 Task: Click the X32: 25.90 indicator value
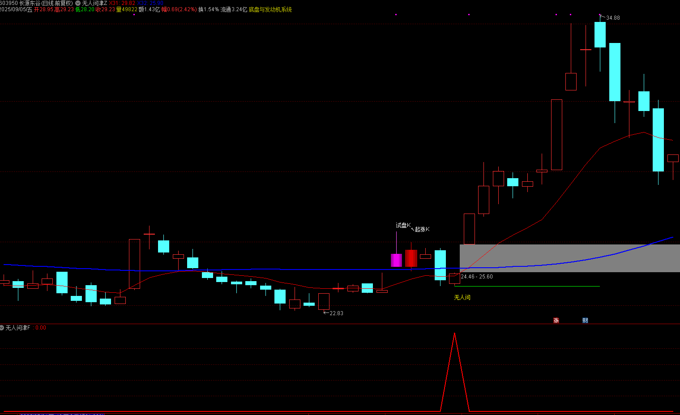point(150,3)
